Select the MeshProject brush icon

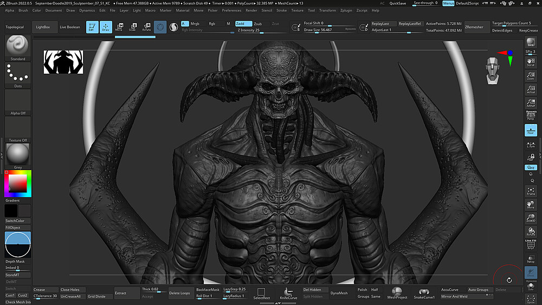pos(397,293)
